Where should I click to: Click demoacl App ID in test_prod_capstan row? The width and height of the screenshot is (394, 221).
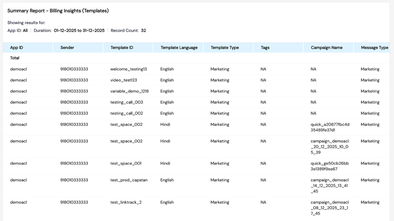pyautogui.click(x=18, y=180)
